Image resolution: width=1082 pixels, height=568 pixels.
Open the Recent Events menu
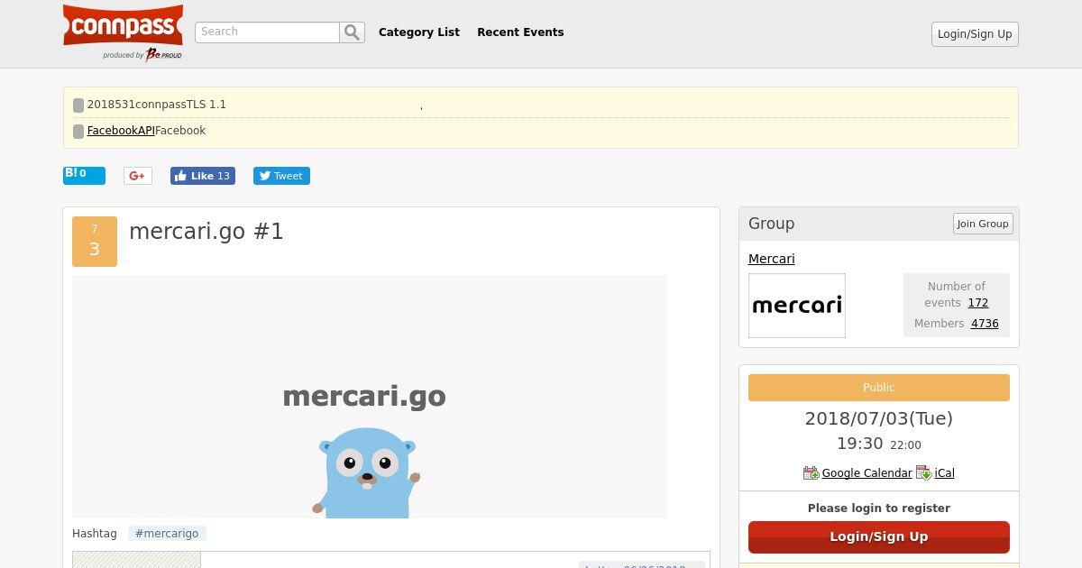520,32
